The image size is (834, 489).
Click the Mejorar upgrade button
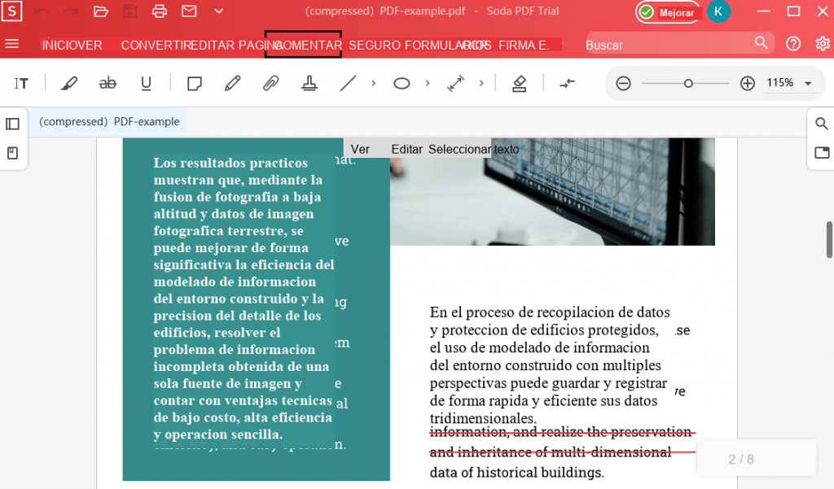[x=668, y=12]
